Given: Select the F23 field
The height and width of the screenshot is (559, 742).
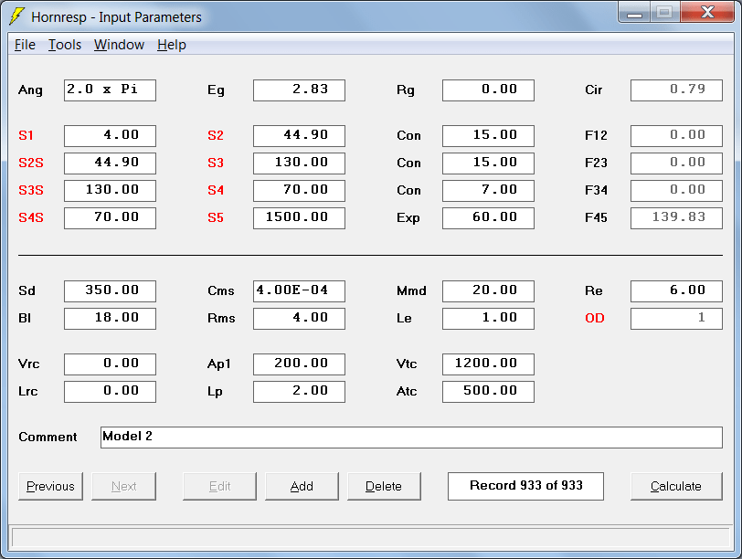Looking at the screenshot, I should pos(677,163).
